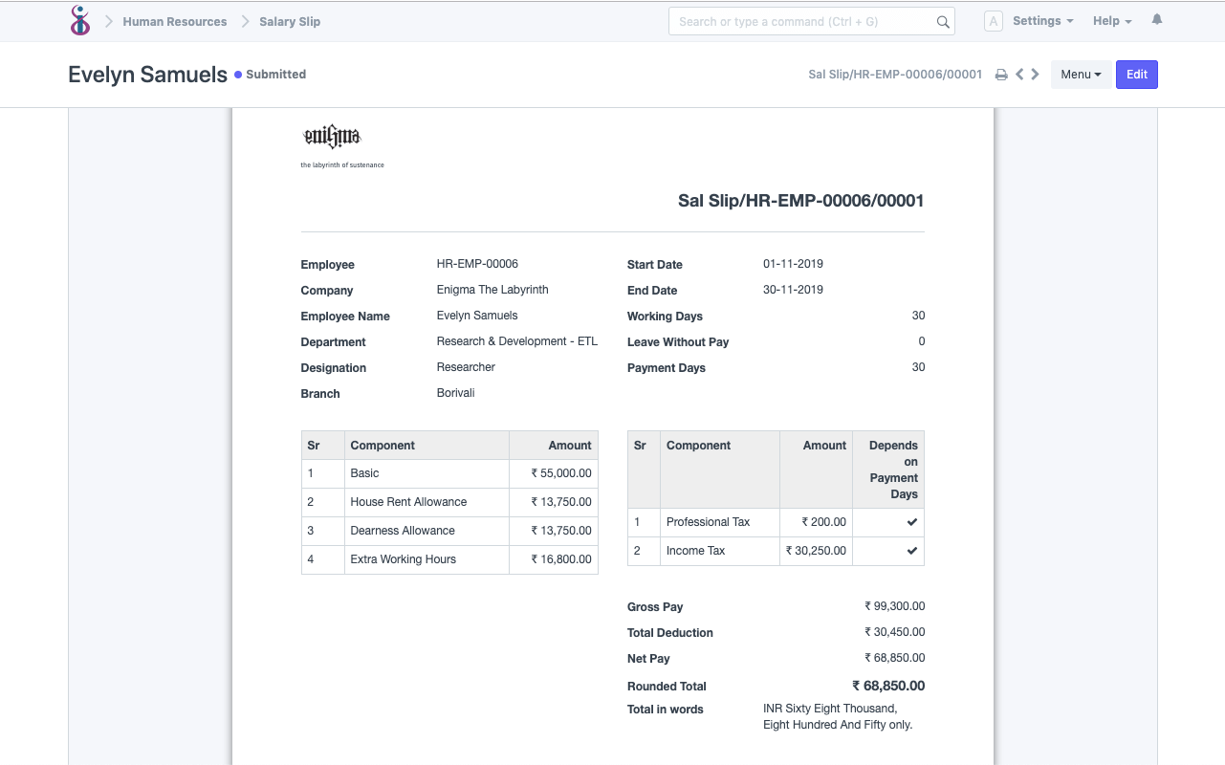This screenshot has height=765, width=1225.
Task: Click the Enigma company logo on the slip
Action: [332, 137]
